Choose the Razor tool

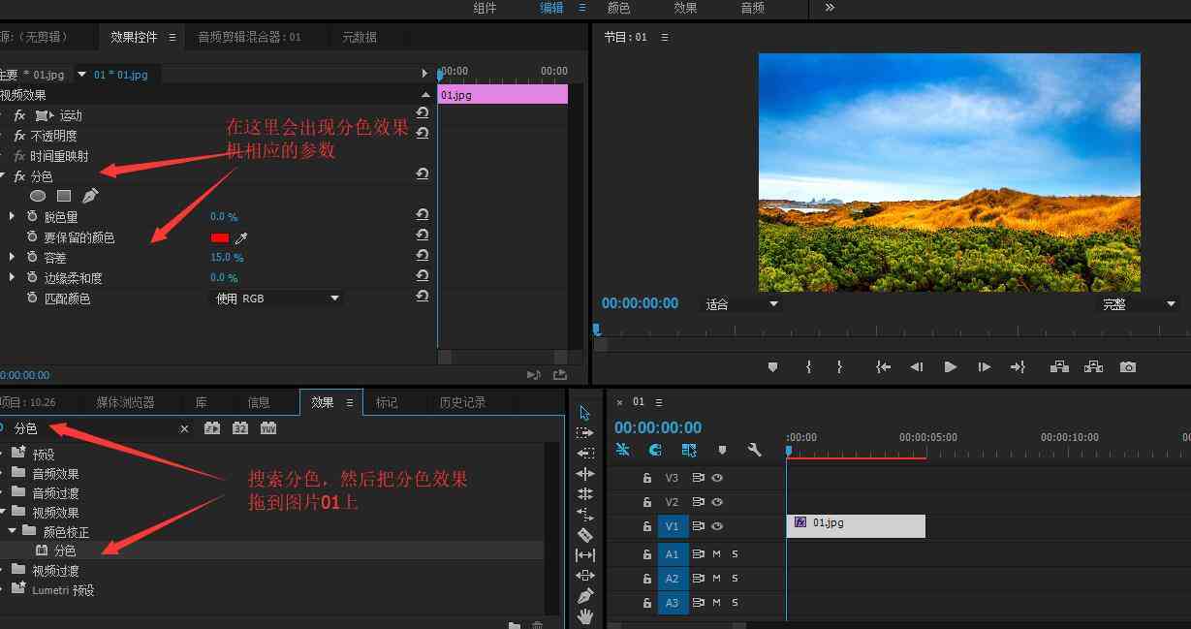tap(585, 534)
